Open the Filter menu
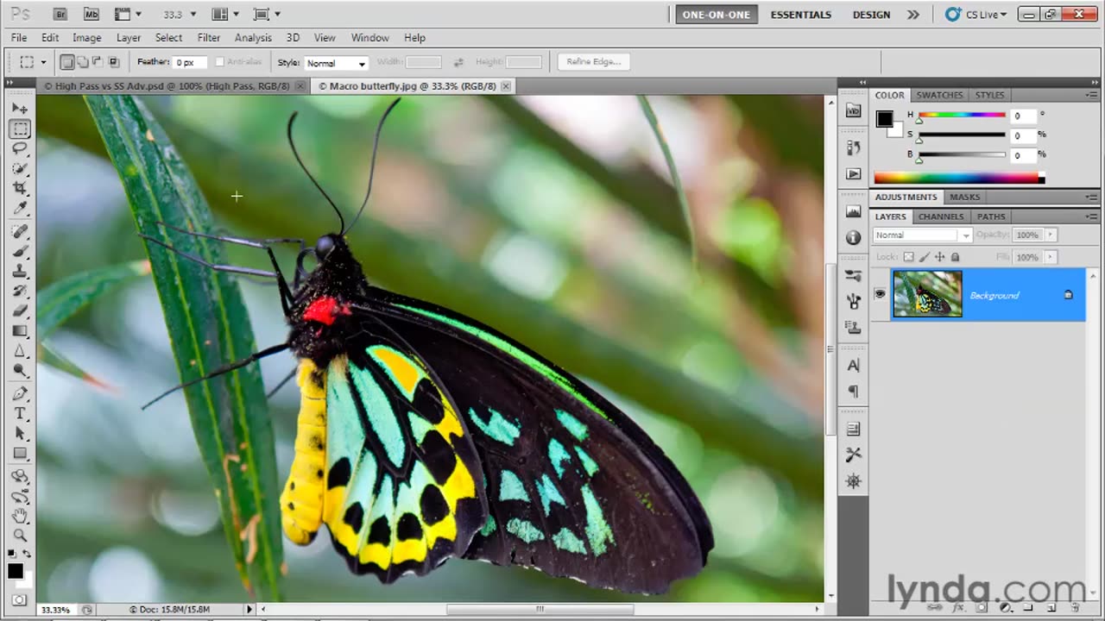The width and height of the screenshot is (1105, 621). click(x=209, y=38)
